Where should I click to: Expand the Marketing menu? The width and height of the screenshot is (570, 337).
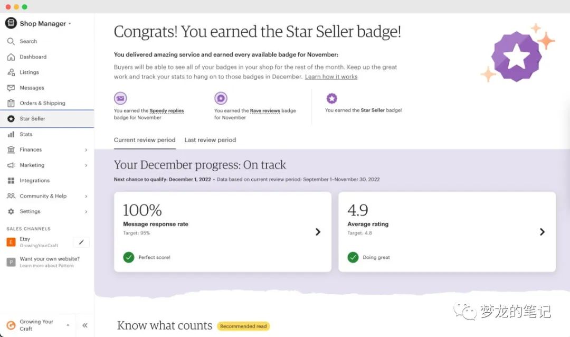(32, 165)
